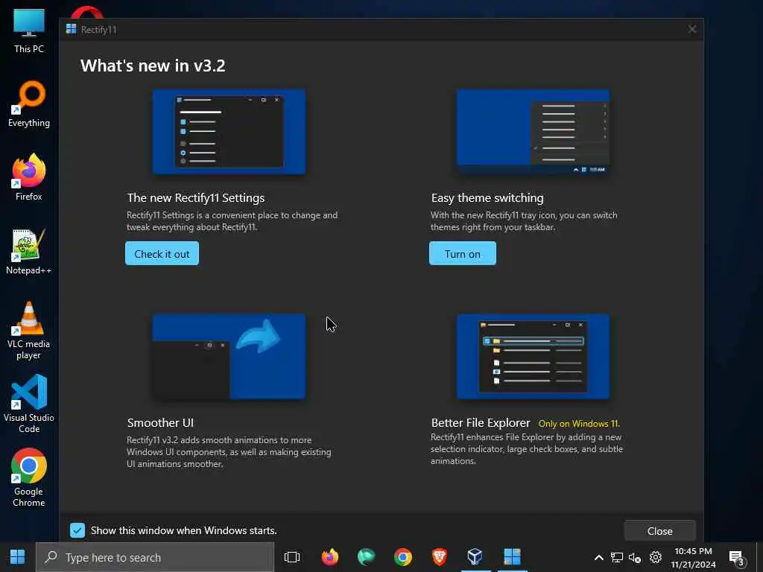
Task: Open Microsoft Edge from the taskbar
Action: pyautogui.click(x=366, y=557)
